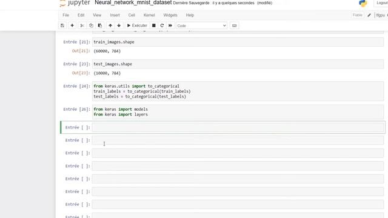388x218 pixels.
Task: Click the empty cell containing the text cursor
Action: [x=238, y=140]
